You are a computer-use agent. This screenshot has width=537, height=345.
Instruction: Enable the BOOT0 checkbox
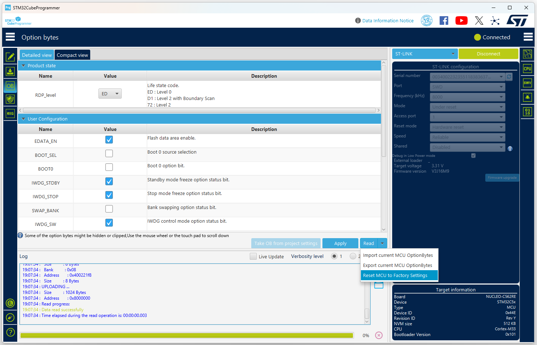point(109,167)
